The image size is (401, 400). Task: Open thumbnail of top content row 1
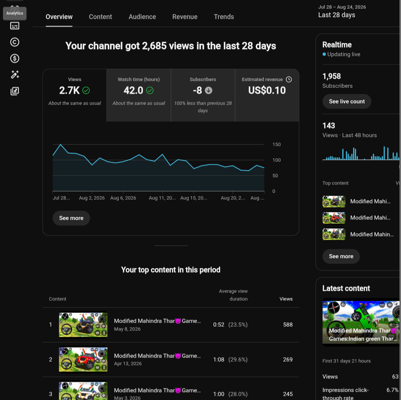point(83,325)
